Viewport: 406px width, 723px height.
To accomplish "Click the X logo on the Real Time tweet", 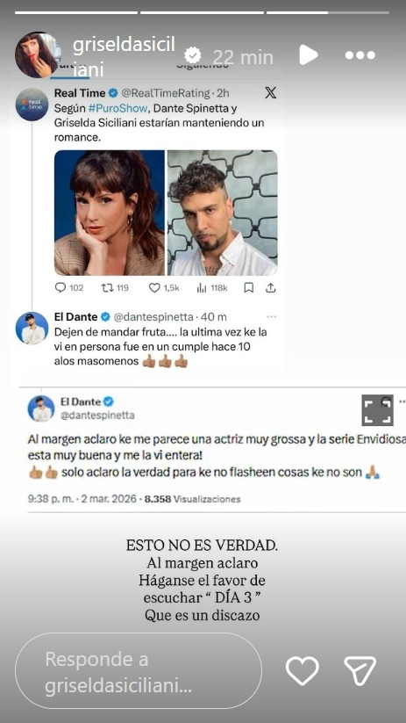I will click(271, 93).
